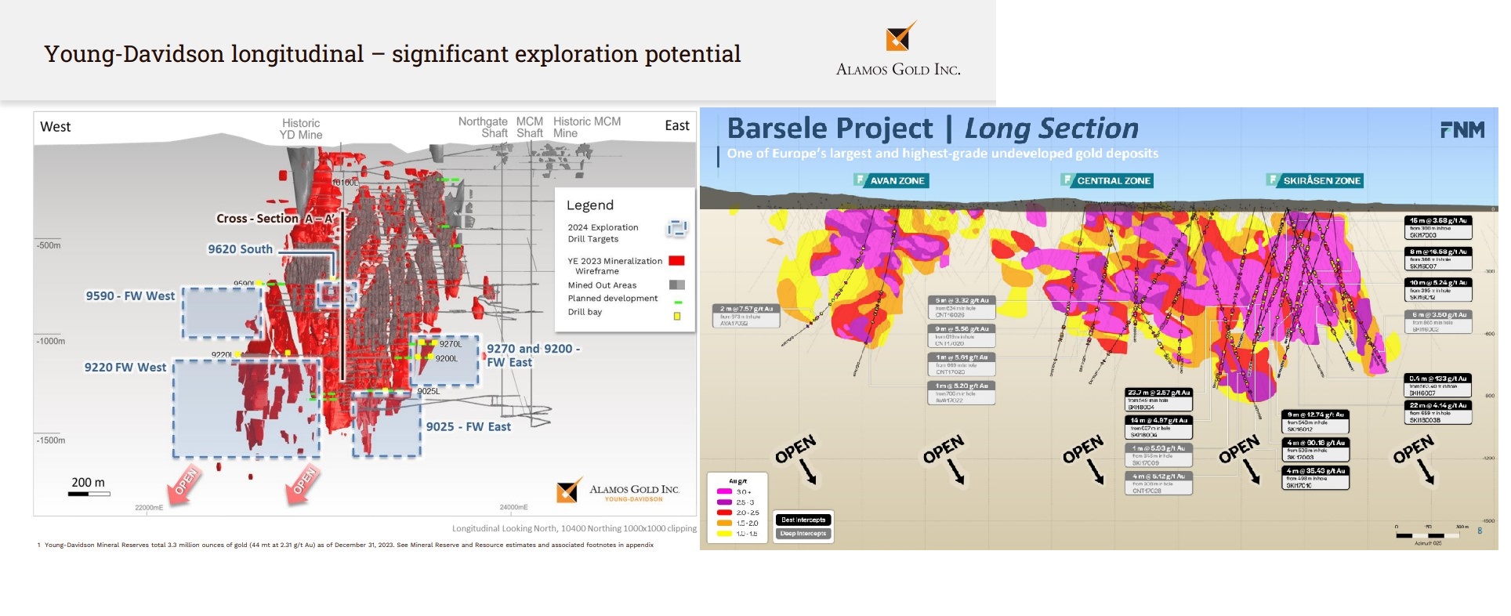The width and height of the screenshot is (1511, 616).
Task: Click the 9590 - FW West label
Action: (x=130, y=296)
